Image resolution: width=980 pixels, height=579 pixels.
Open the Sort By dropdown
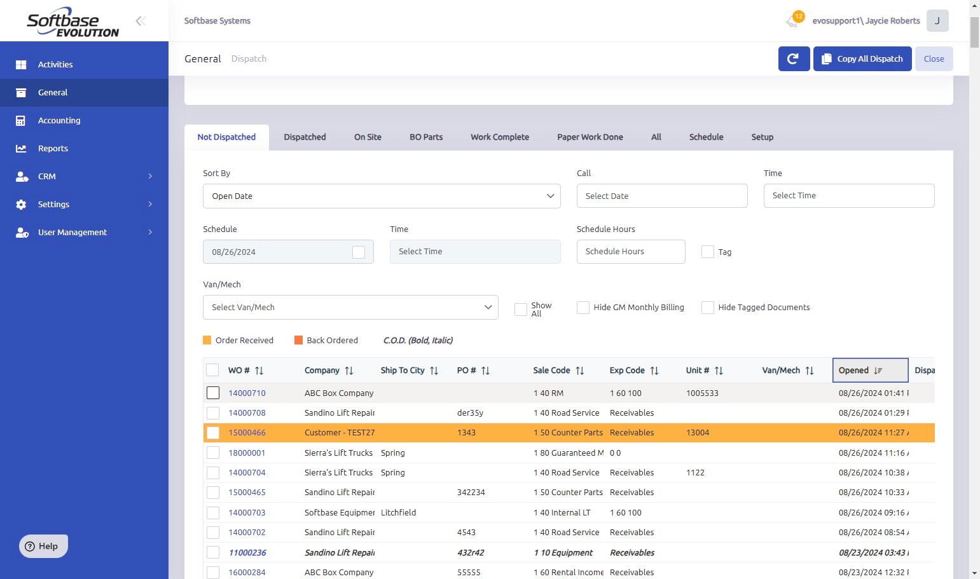[382, 196]
